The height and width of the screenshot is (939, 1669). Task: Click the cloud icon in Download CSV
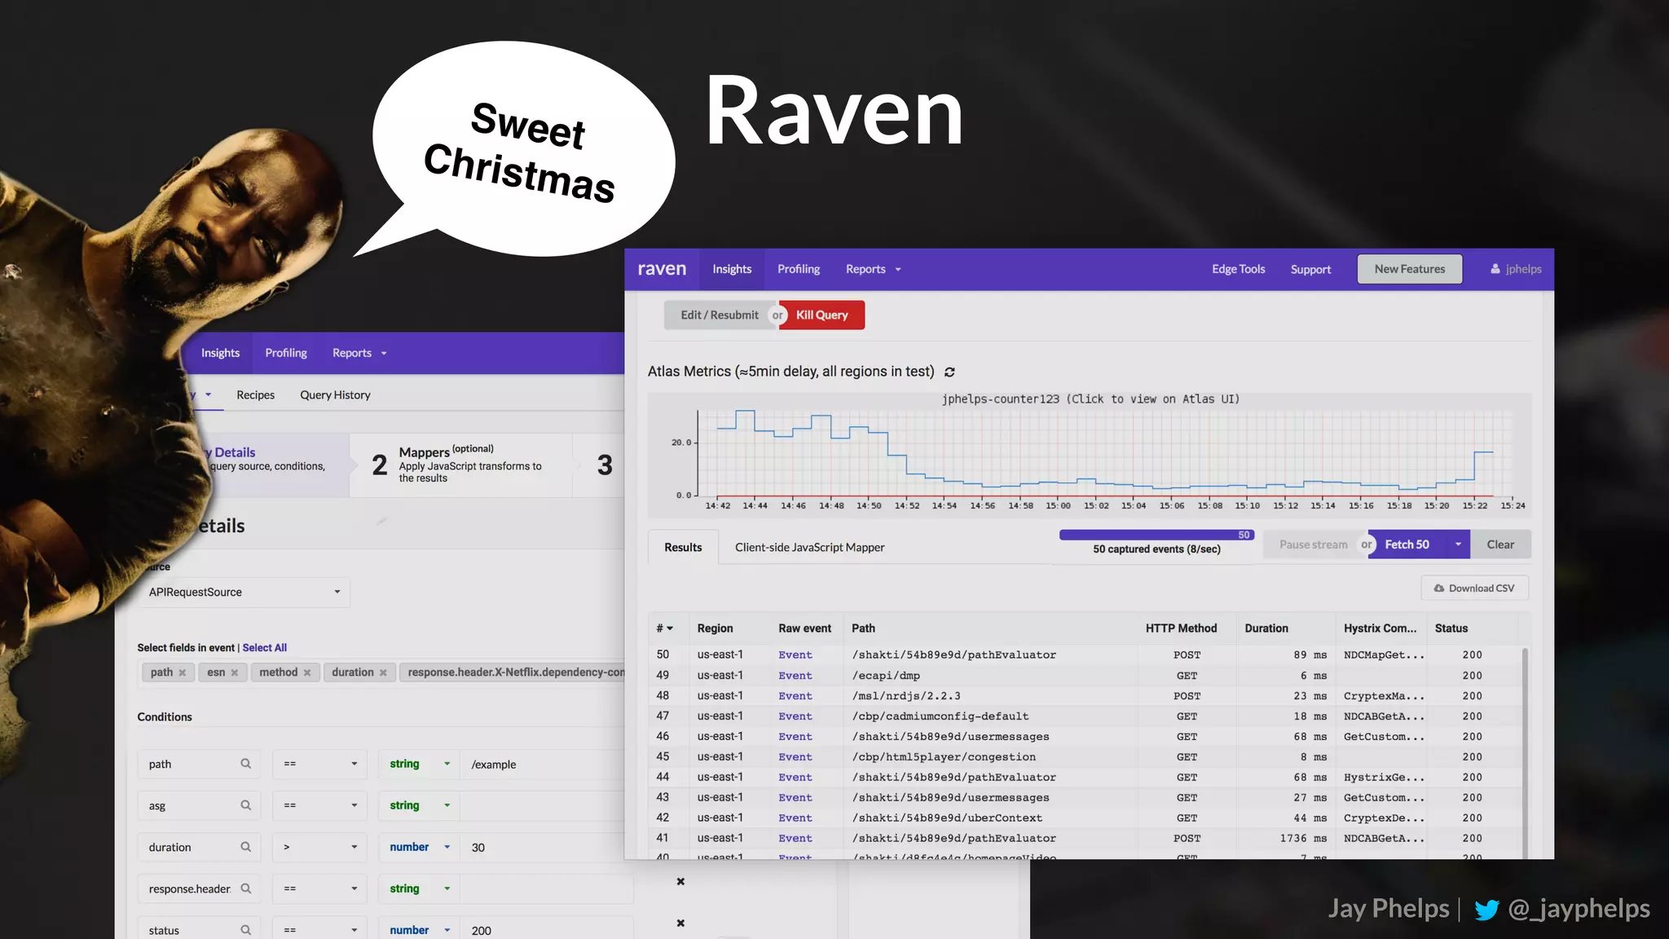tap(1439, 589)
